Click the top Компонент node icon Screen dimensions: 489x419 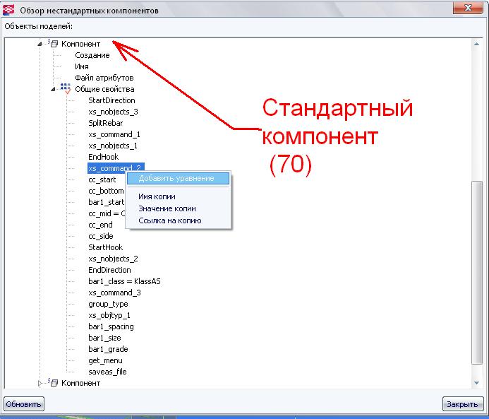(53, 44)
